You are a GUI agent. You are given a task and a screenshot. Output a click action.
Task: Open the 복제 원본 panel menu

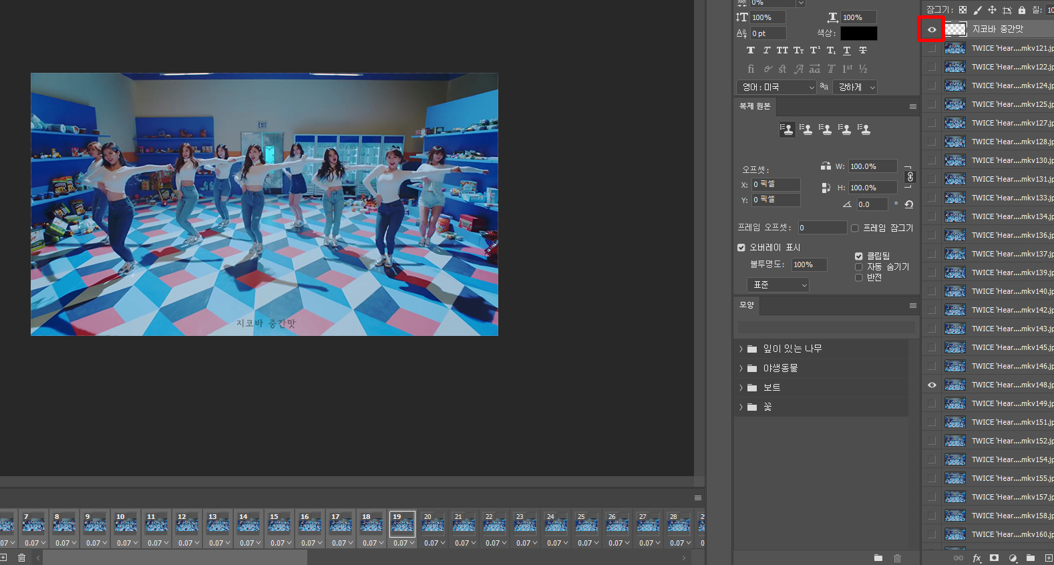point(912,106)
